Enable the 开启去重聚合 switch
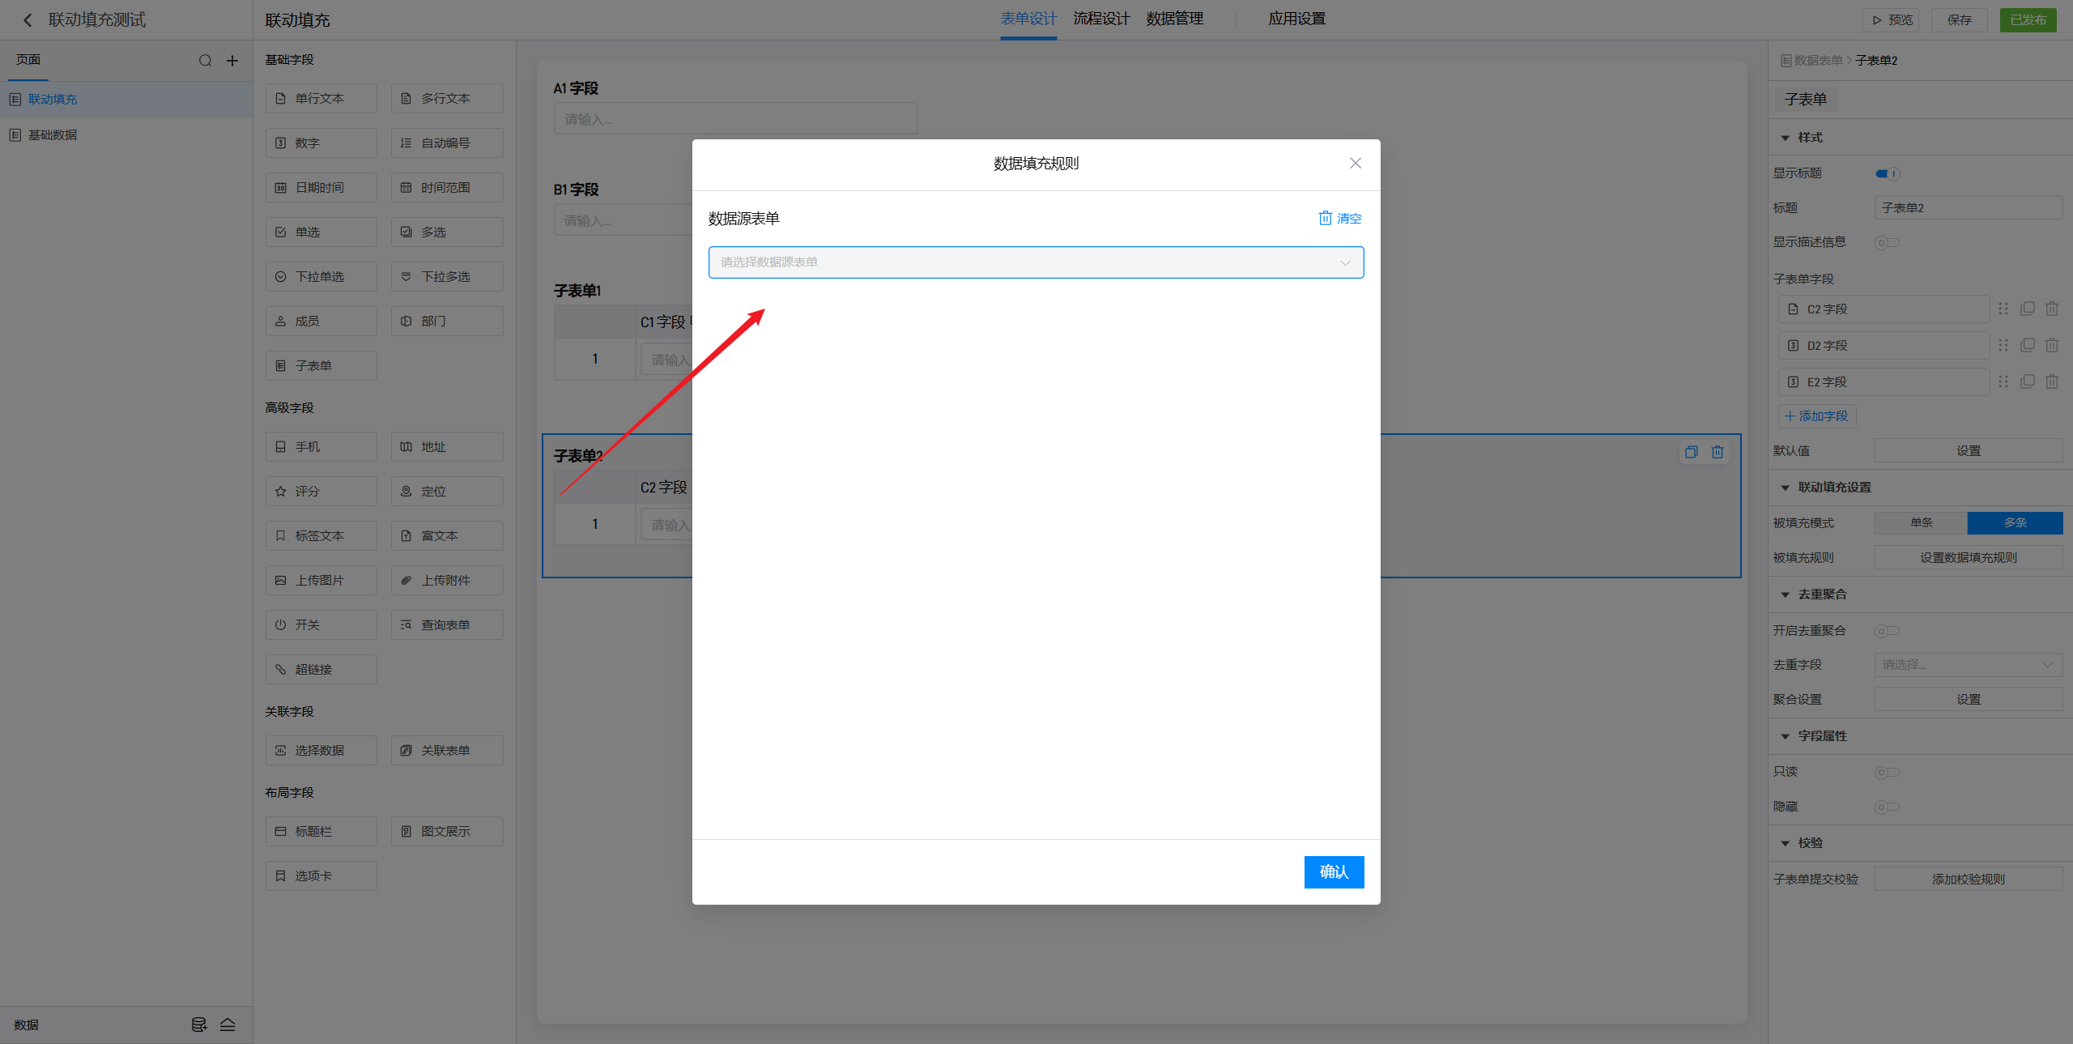Viewport: 2073px width, 1044px height. (x=1887, y=631)
